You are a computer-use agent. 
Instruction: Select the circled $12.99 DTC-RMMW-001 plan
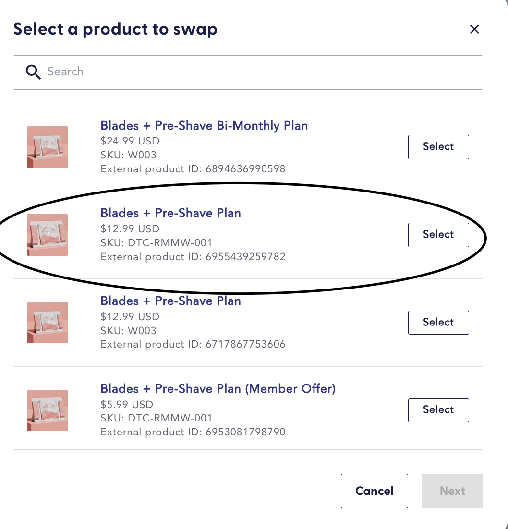pyautogui.click(x=438, y=235)
